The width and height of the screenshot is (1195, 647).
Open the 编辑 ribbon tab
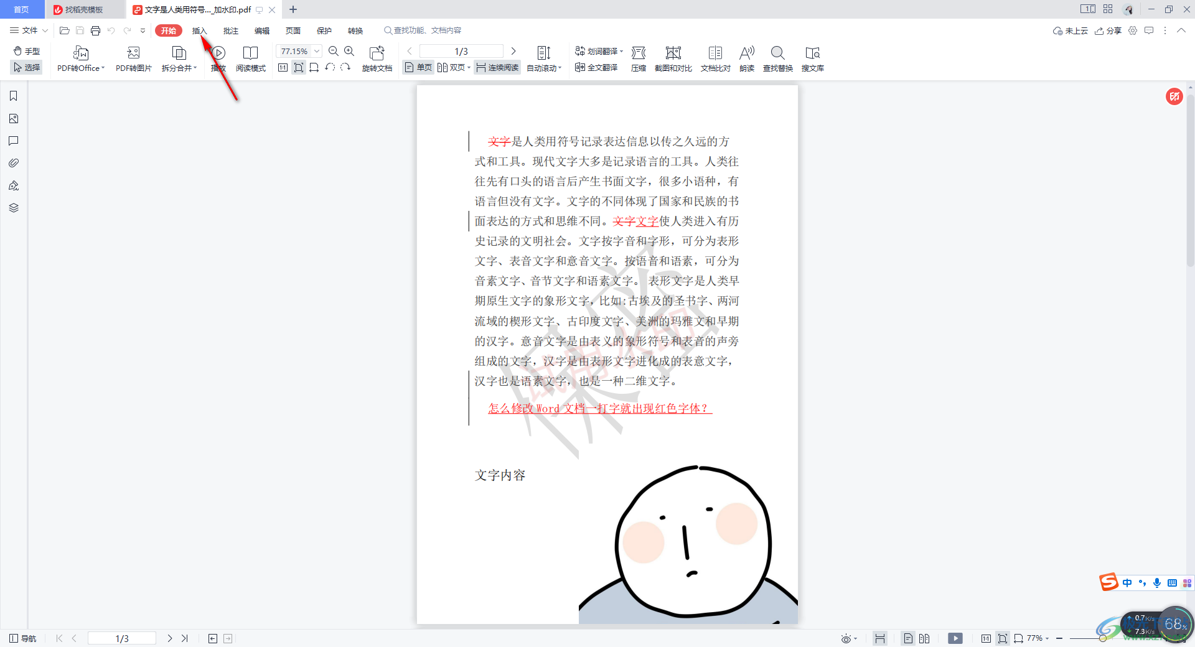pyautogui.click(x=262, y=30)
